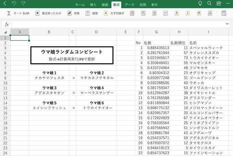Select the cell メジロマックイーン
This screenshot has width=233, height=156.
(208, 108)
